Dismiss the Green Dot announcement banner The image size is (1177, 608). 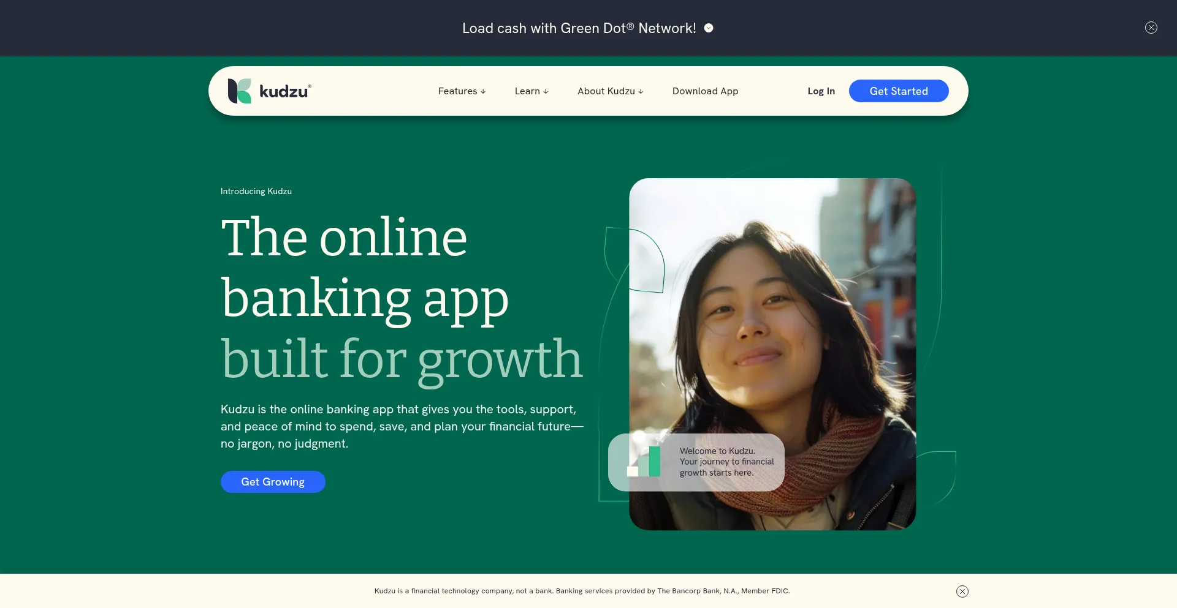tap(1151, 28)
